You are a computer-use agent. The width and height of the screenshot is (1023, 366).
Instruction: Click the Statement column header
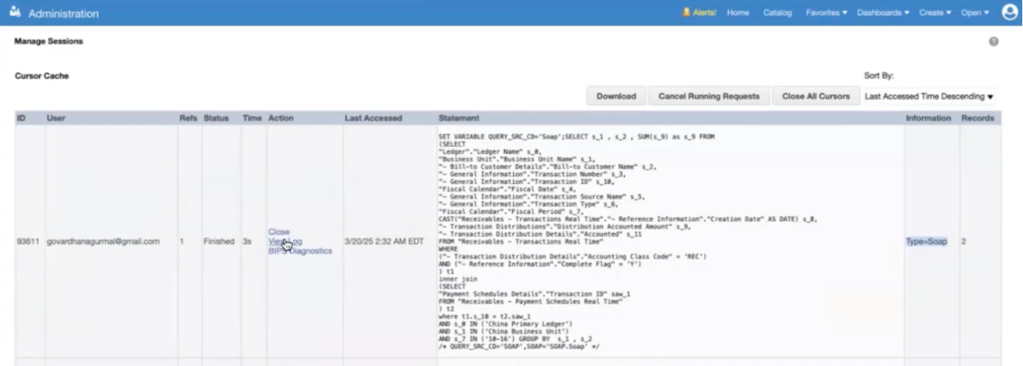tap(458, 118)
